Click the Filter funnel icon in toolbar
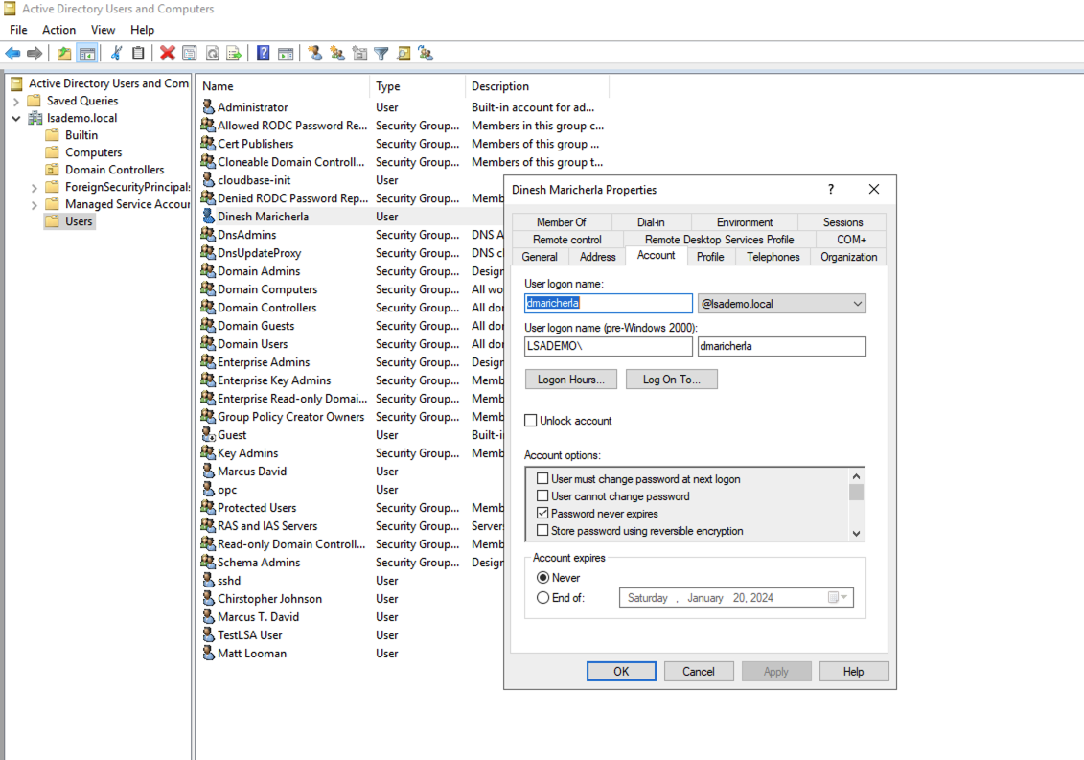Viewport: 1084px width, 760px height. (x=381, y=54)
